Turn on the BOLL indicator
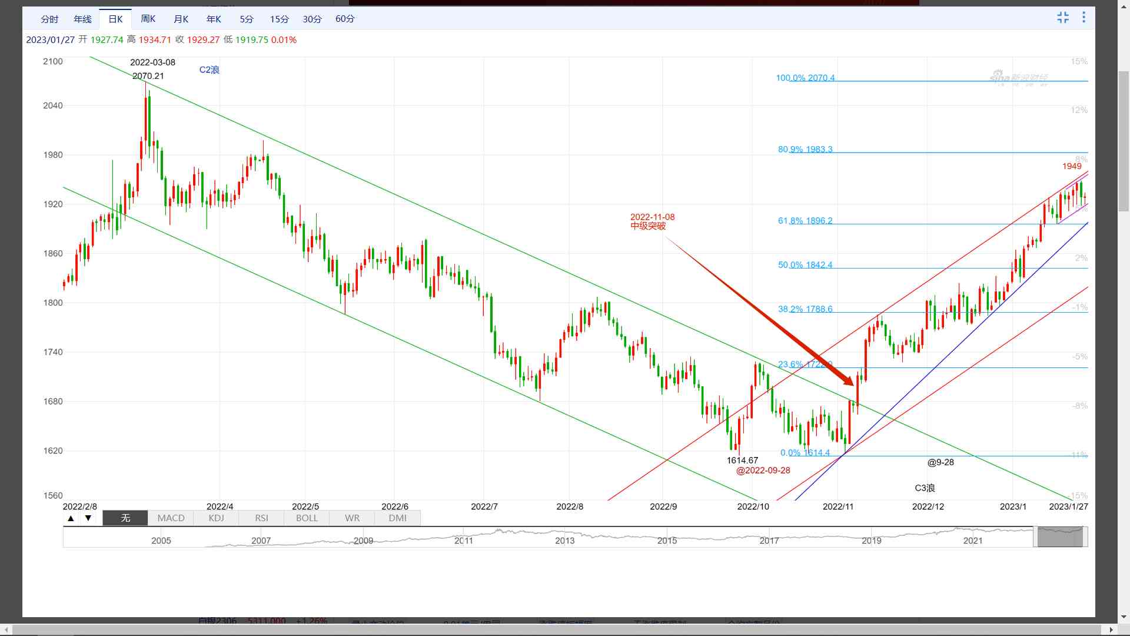1130x636 pixels. click(x=307, y=518)
